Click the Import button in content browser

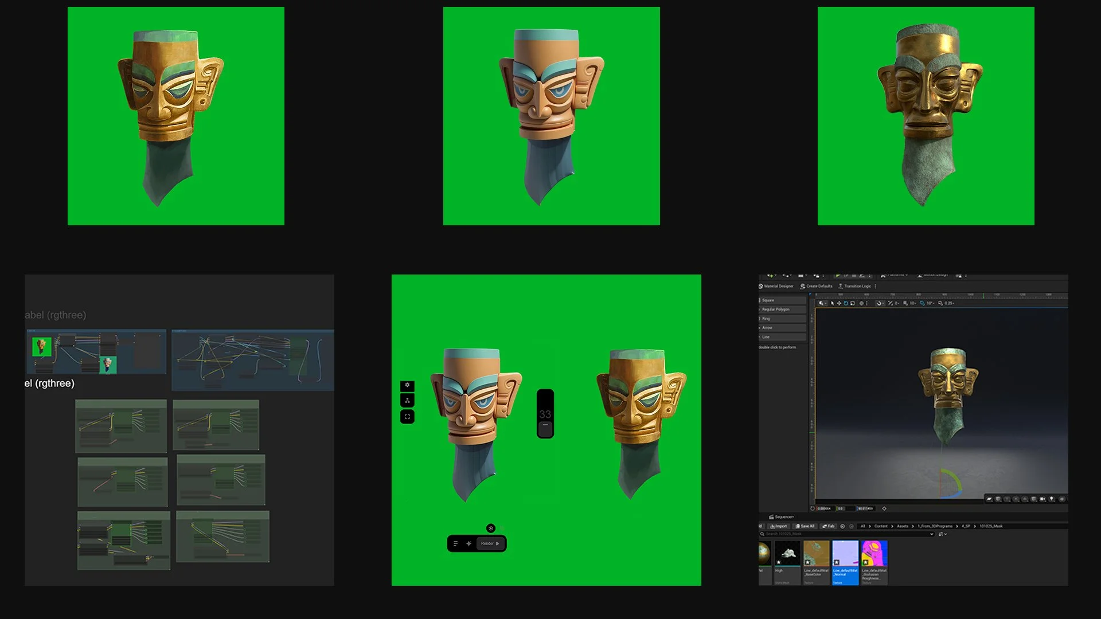pos(778,526)
